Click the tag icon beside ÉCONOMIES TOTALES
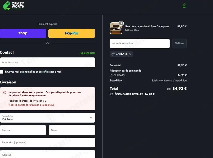Image resolution: width=213 pixels, height=158 pixels. click(111, 94)
